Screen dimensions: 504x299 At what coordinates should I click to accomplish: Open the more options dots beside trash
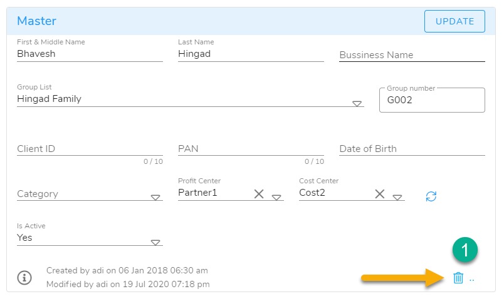472,280
